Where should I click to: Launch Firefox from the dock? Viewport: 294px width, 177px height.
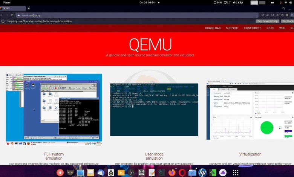pos(172,172)
